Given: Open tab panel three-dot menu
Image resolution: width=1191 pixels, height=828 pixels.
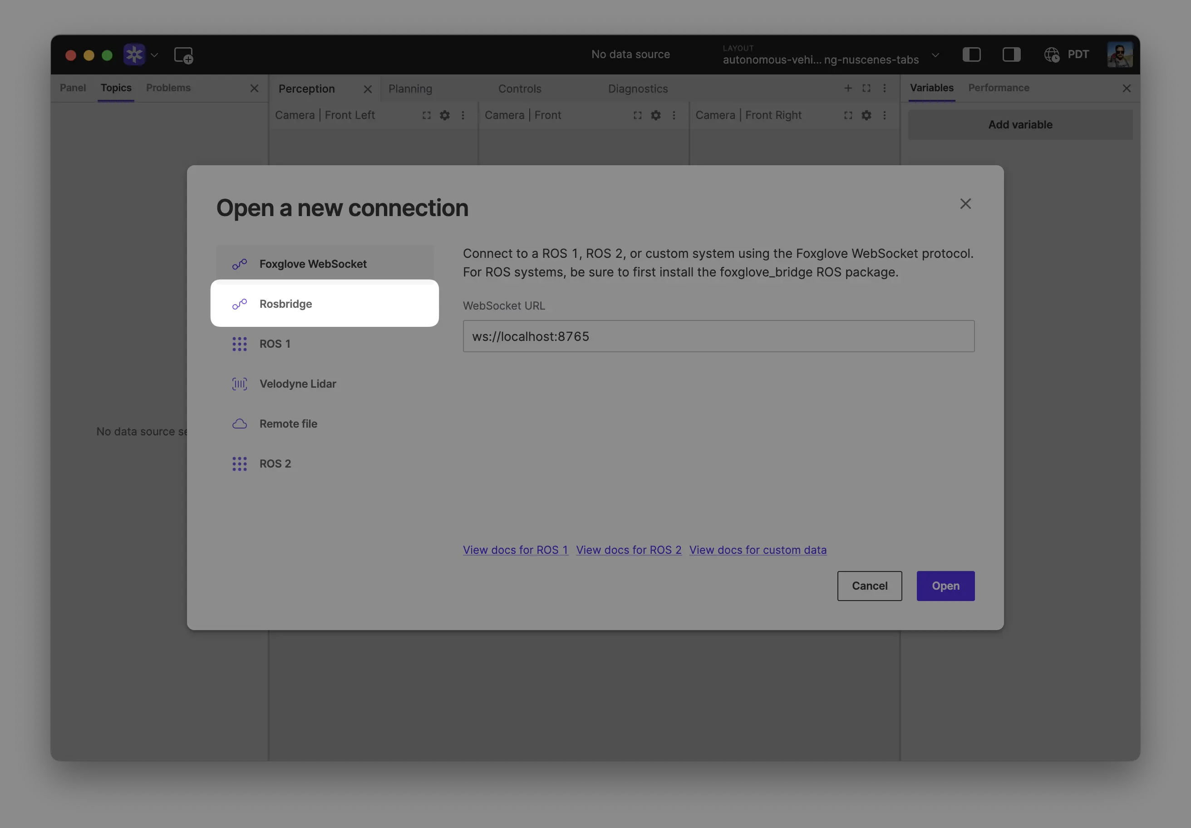Looking at the screenshot, I should 885,88.
